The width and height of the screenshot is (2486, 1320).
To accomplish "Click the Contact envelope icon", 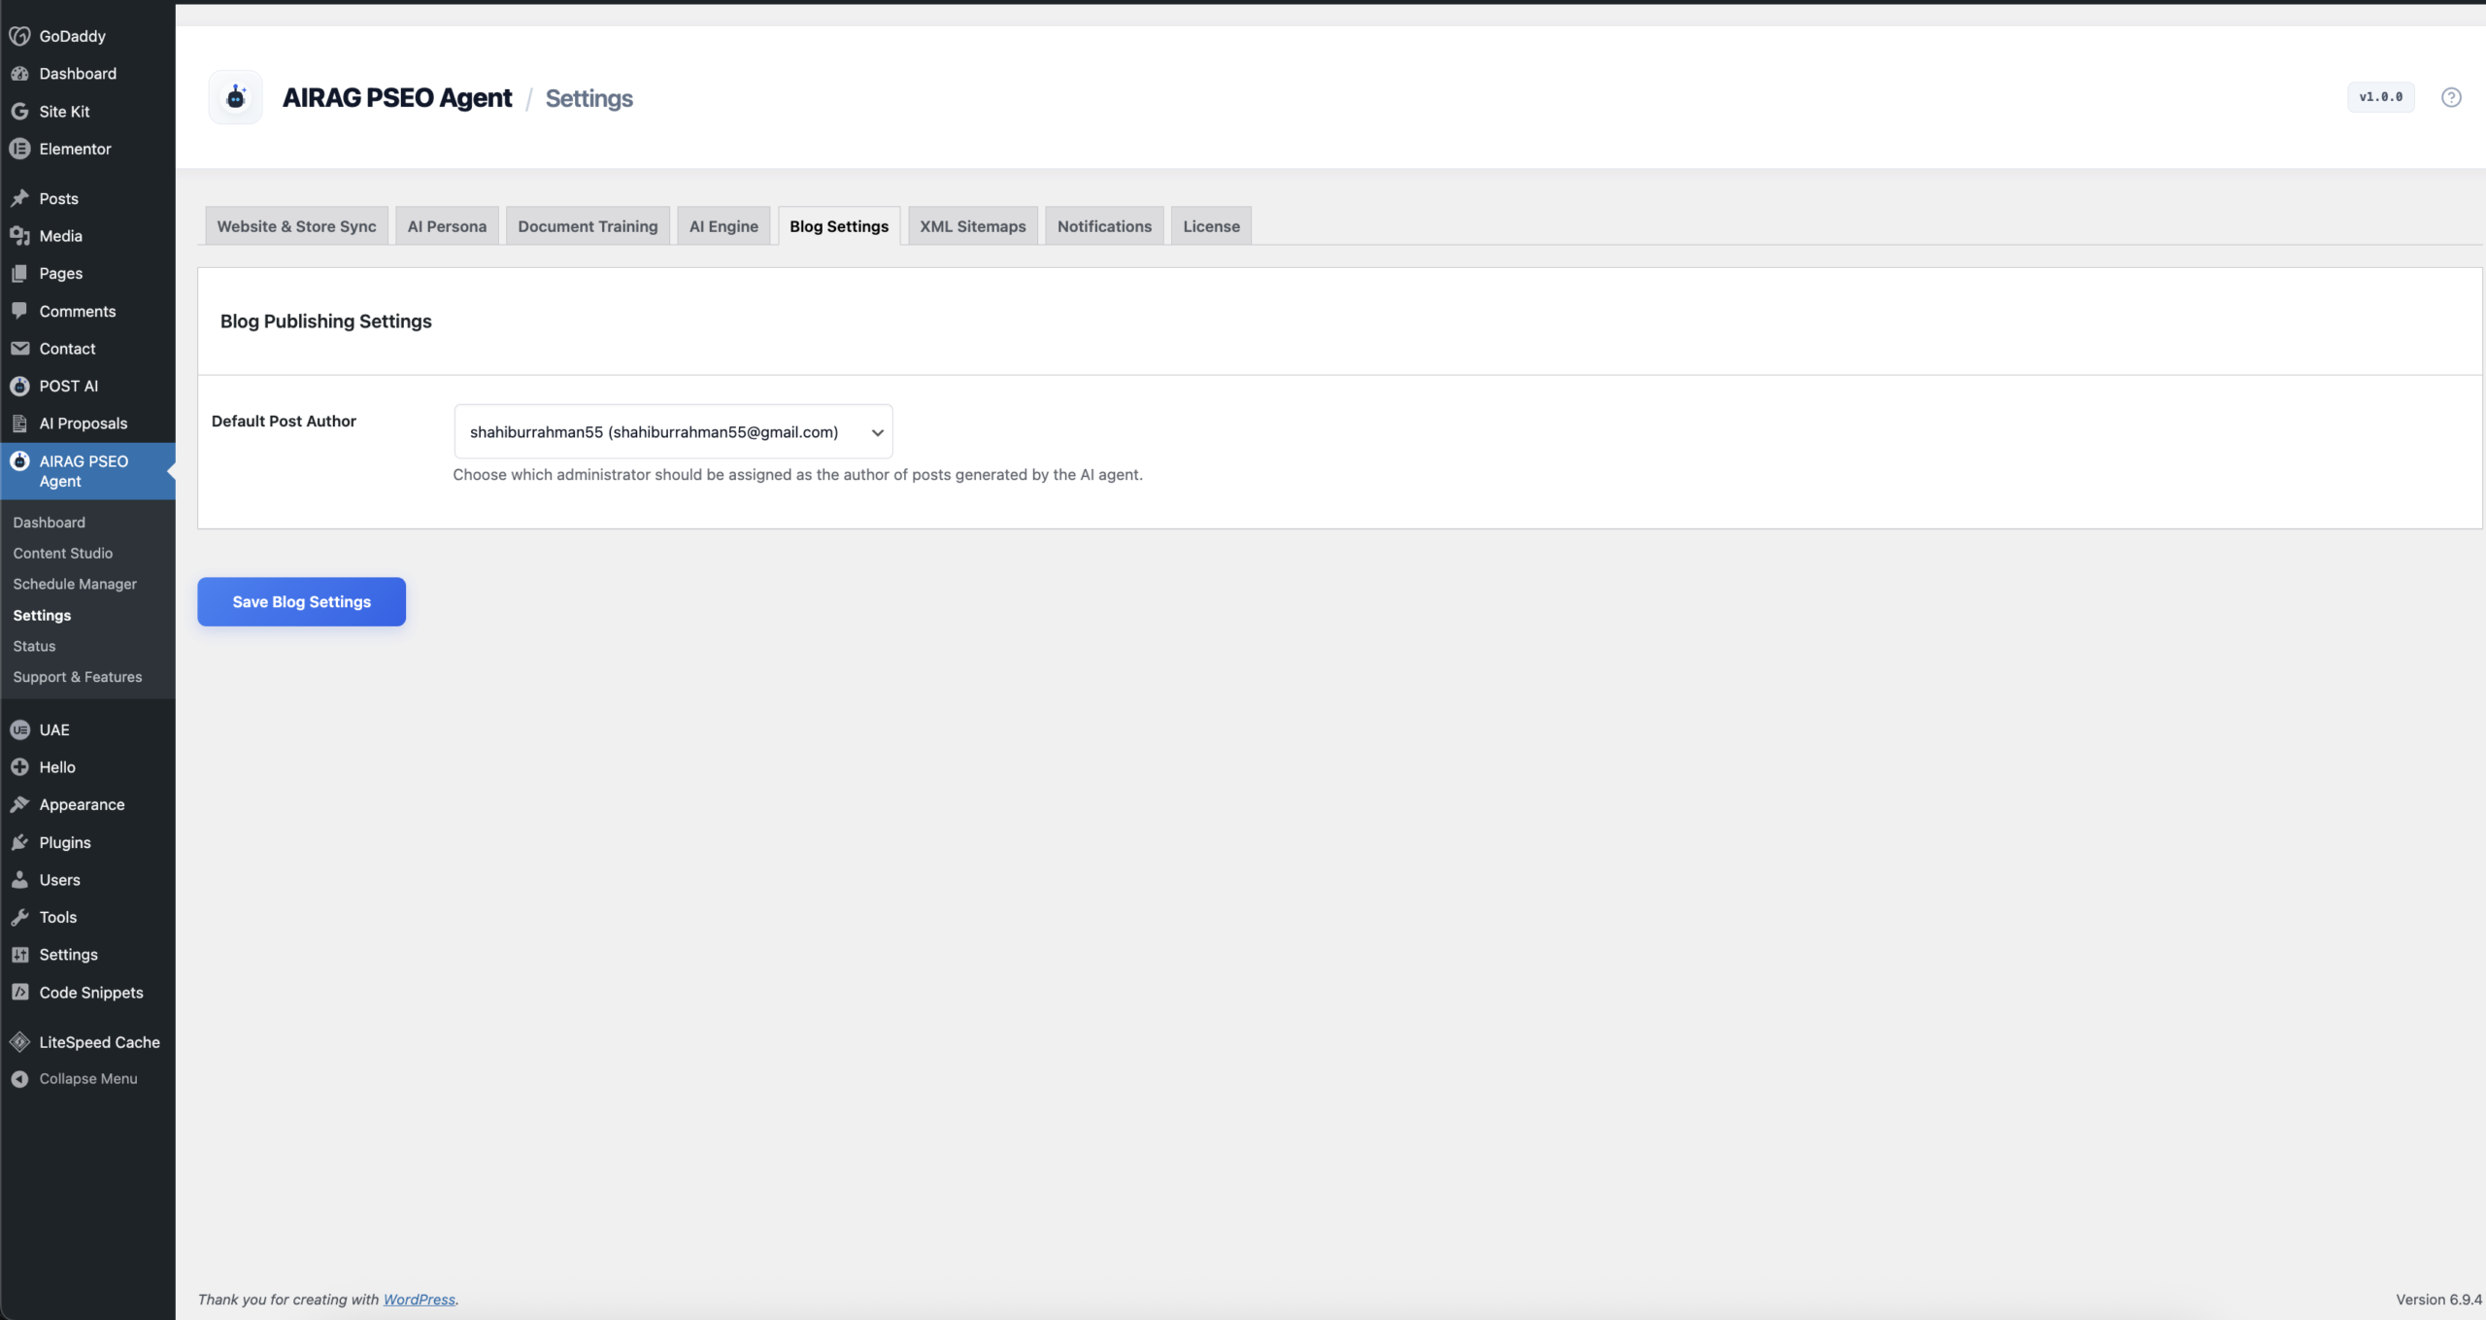I will pyautogui.click(x=19, y=349).
